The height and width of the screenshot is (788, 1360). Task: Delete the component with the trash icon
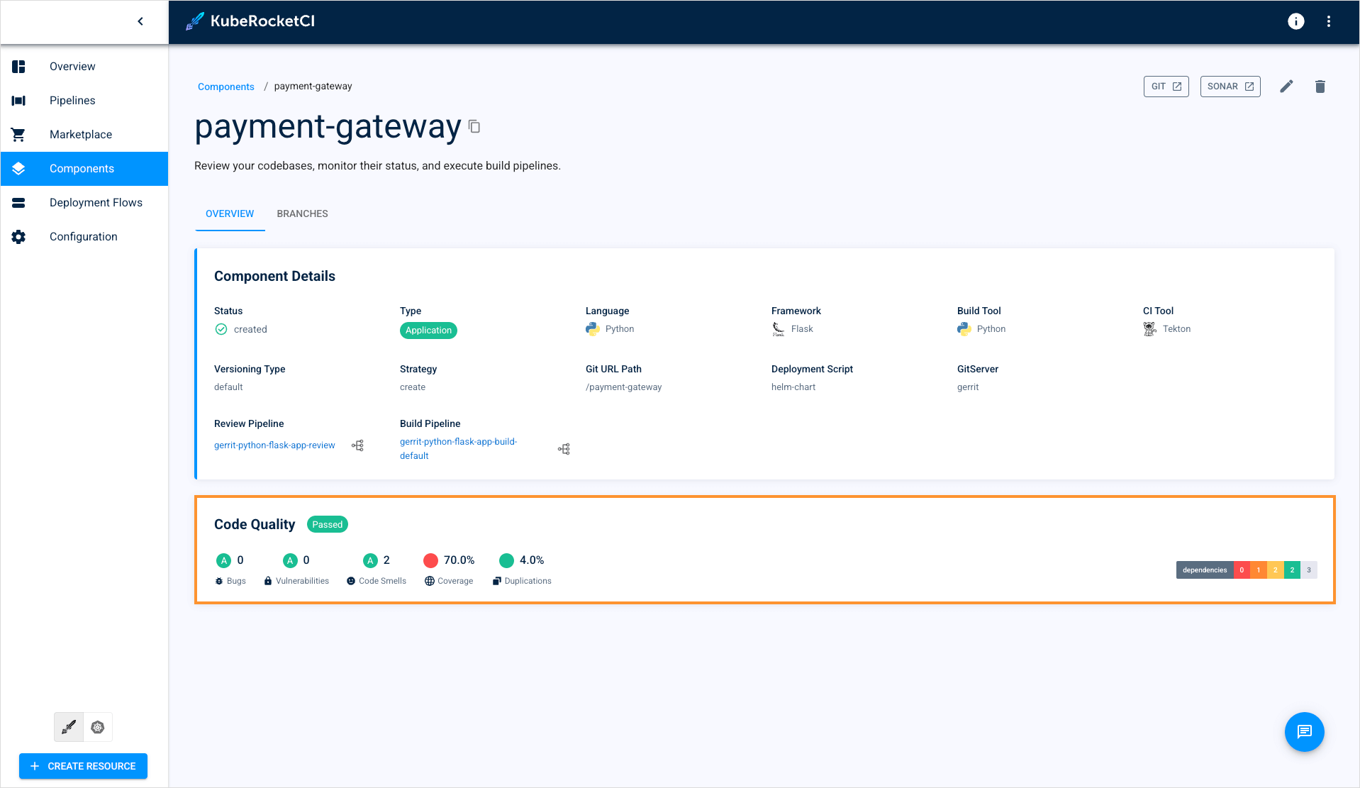(x=1320, y=86)
